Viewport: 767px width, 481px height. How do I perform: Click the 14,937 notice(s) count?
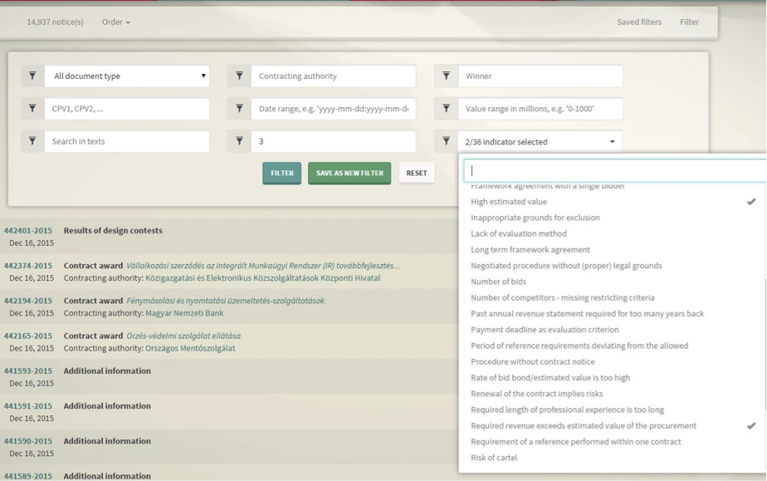click(x=56, y=22)
